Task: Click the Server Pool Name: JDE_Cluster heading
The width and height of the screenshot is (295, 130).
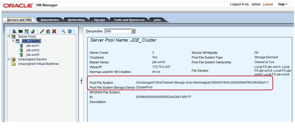Action: (123, 40)
